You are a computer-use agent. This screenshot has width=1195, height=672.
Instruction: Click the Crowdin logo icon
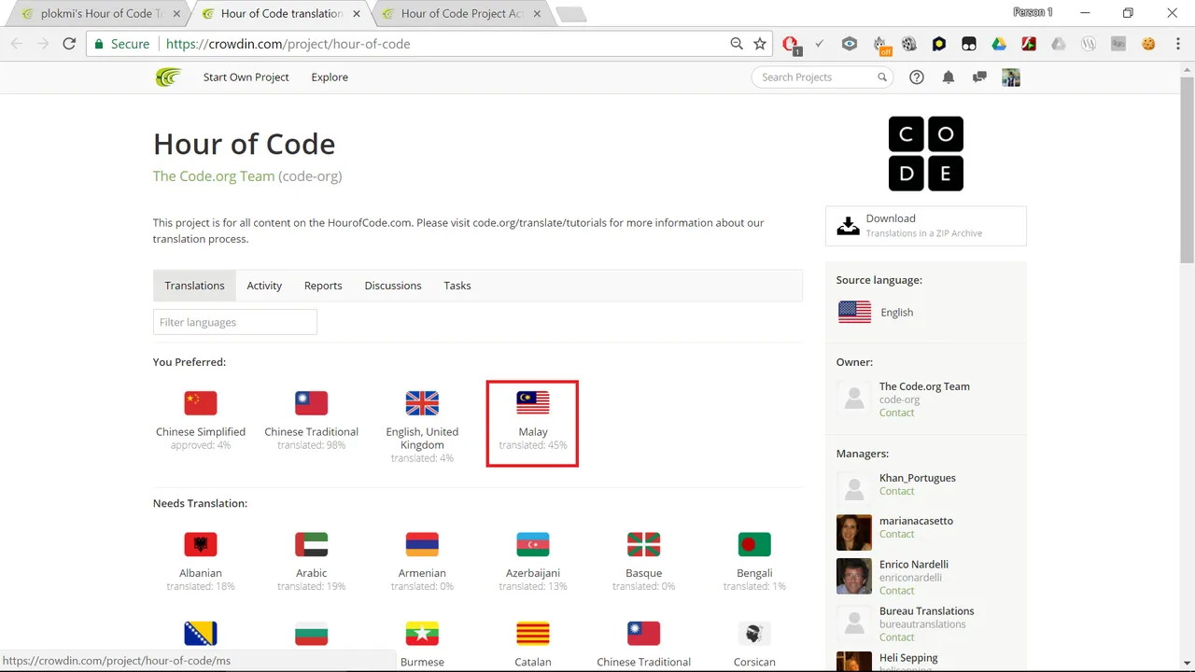tap(167, 77)
